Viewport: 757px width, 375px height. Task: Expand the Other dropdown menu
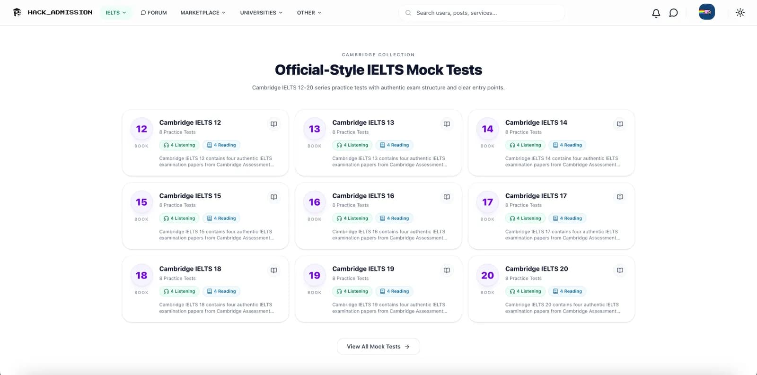309,13
